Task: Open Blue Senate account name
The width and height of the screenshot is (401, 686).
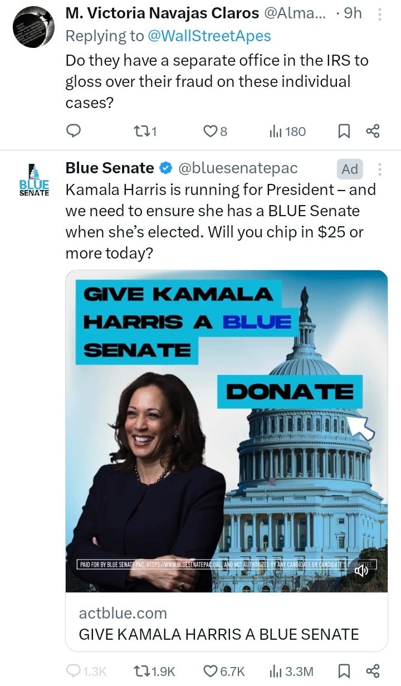Action: (110, 168)
